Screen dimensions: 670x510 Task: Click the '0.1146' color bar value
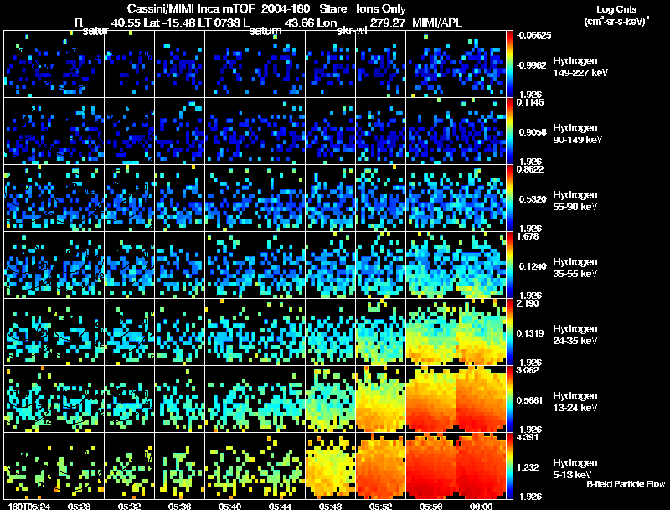pos(530,102)
